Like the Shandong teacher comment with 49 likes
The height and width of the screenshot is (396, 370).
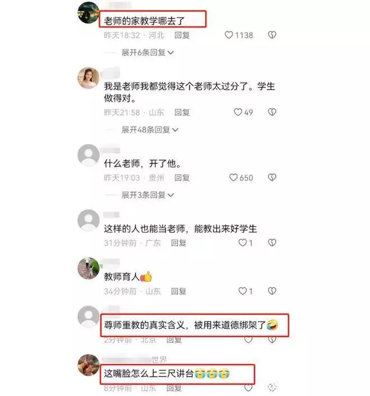(238, 112)
